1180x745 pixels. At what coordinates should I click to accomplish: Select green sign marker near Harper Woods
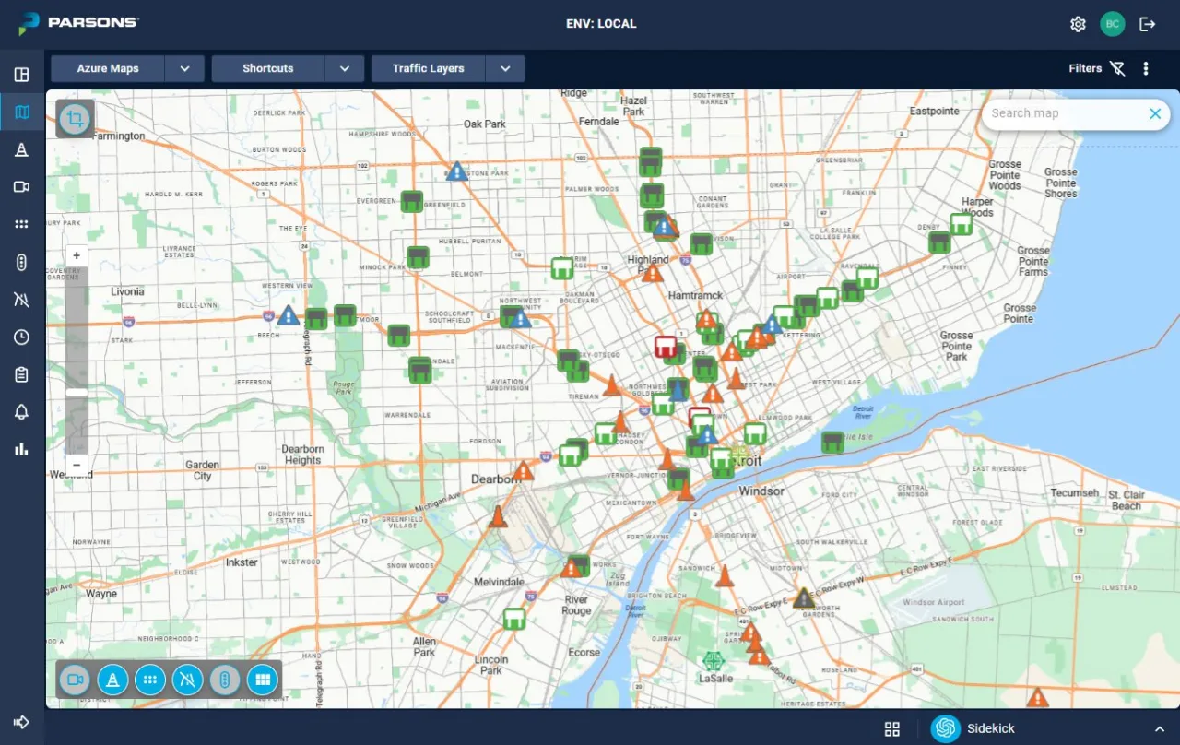962,224
